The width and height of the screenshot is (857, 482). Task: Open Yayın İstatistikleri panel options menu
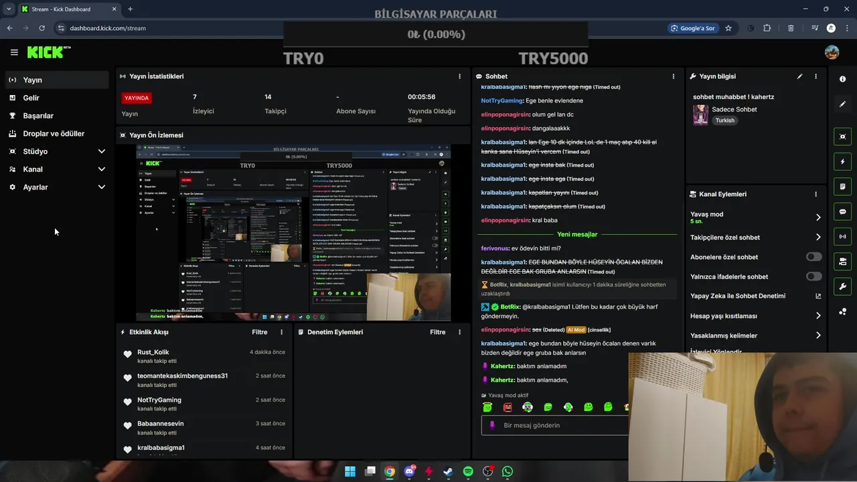[459, 76]
